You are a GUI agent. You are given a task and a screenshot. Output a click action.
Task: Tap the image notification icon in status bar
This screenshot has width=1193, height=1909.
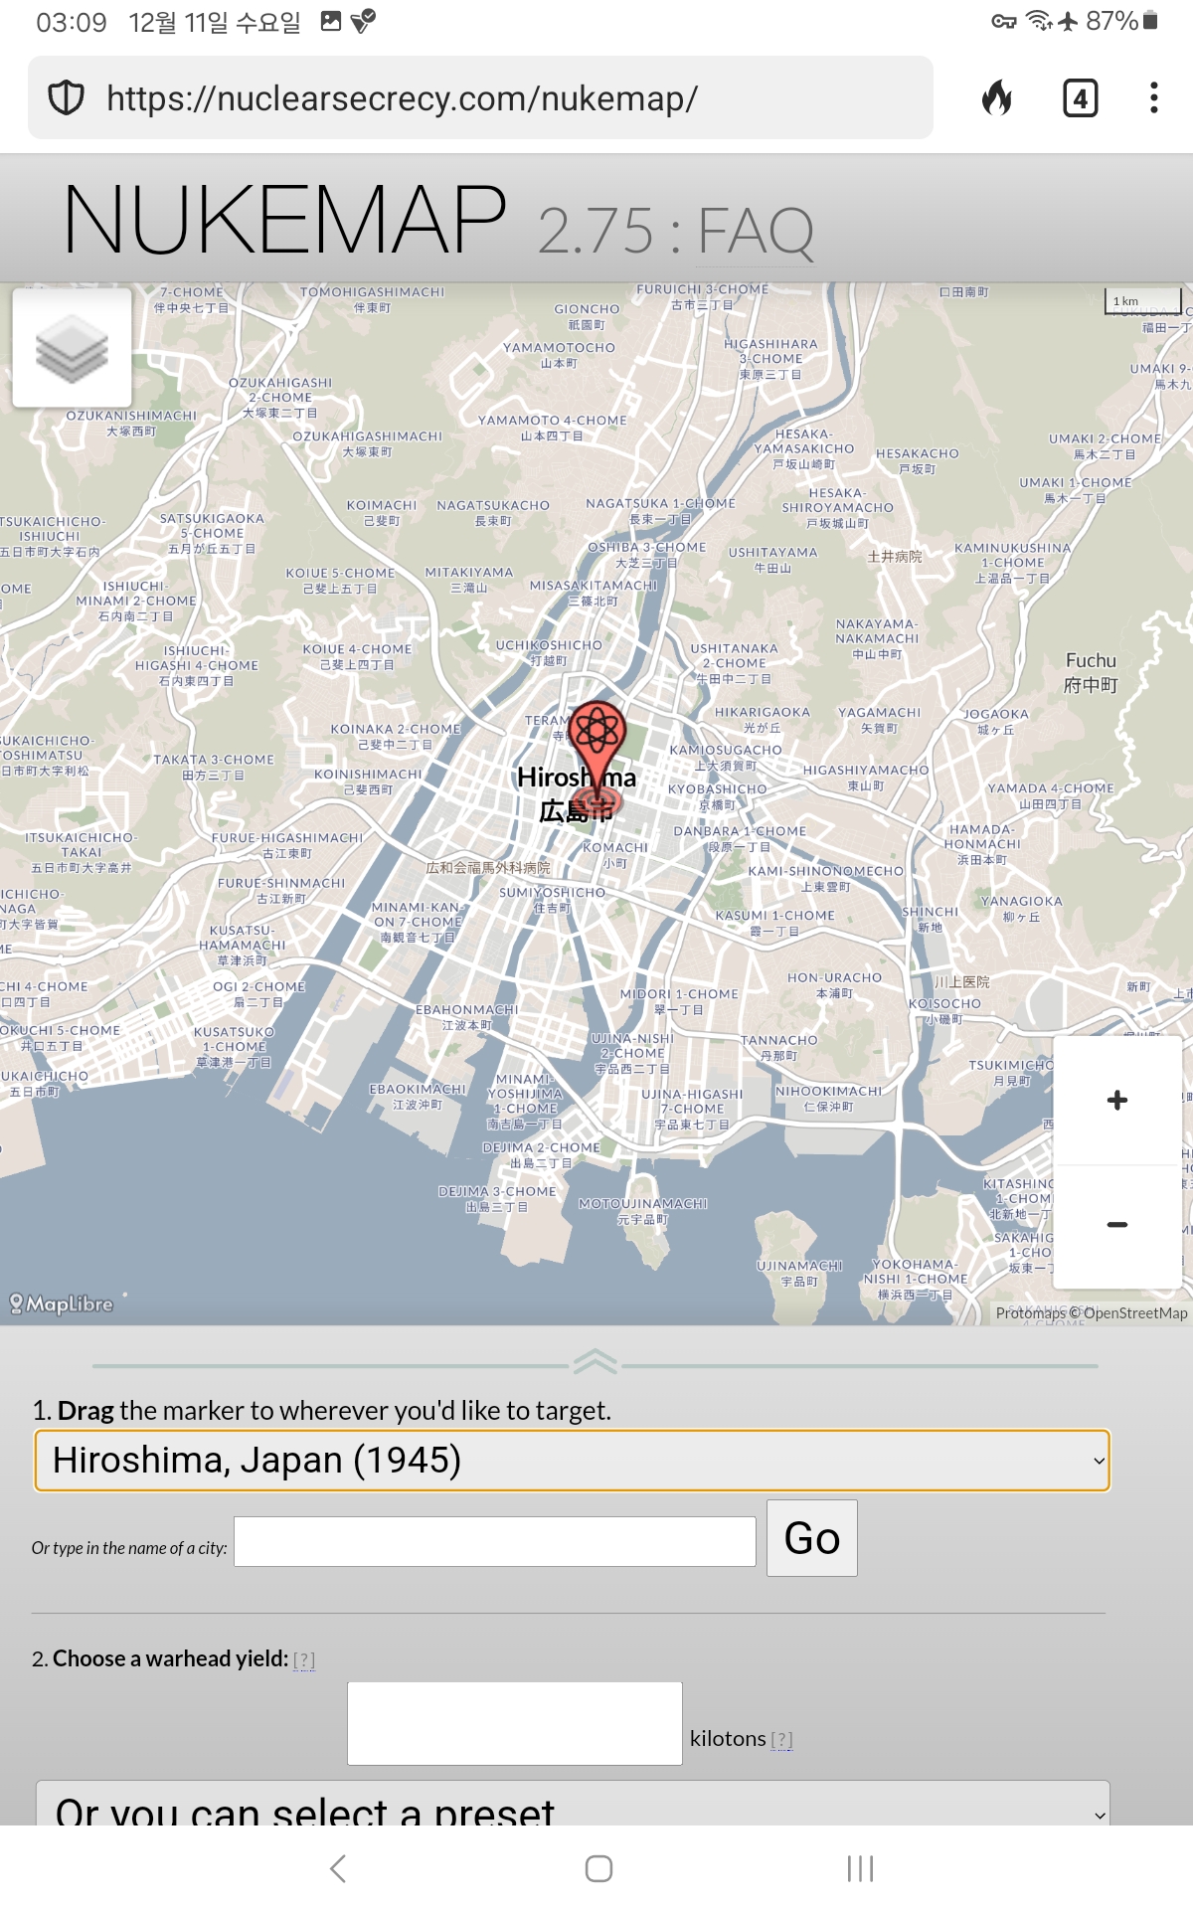331,21
